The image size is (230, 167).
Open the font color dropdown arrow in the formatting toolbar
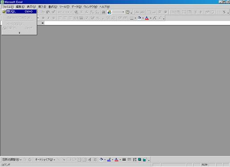coord(151,18)
